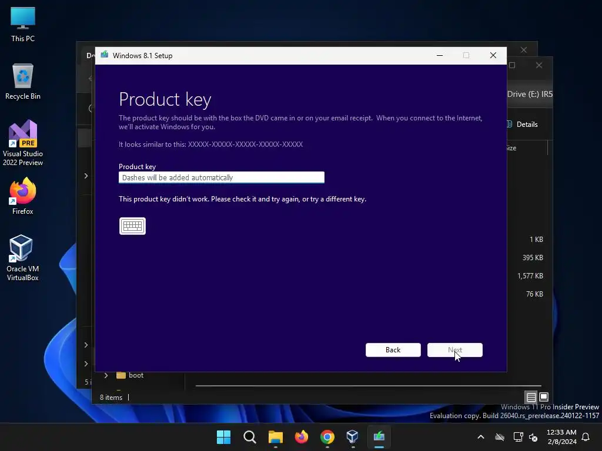
Task: Expand the boot folder in File Explorer
Action: pos(106,375)
